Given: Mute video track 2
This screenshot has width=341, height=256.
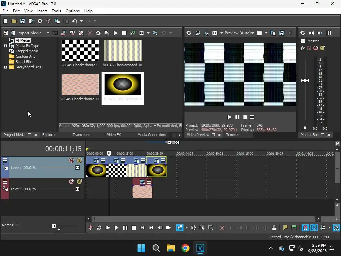Looking at the screenshot, I should [71, 182].
